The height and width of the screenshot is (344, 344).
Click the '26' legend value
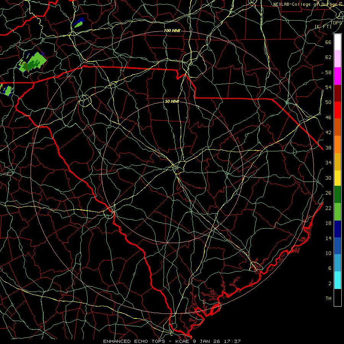(x=328, y=193)
